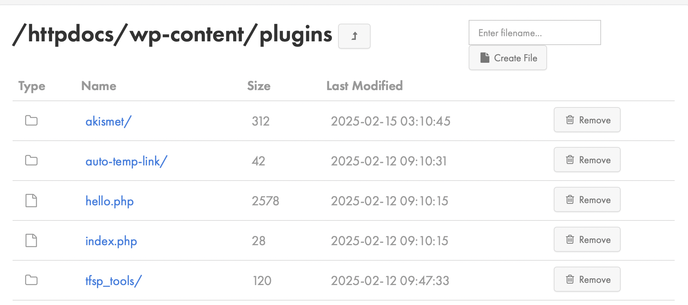
Task: Remove the hello.php file
Action: point(587,200)
